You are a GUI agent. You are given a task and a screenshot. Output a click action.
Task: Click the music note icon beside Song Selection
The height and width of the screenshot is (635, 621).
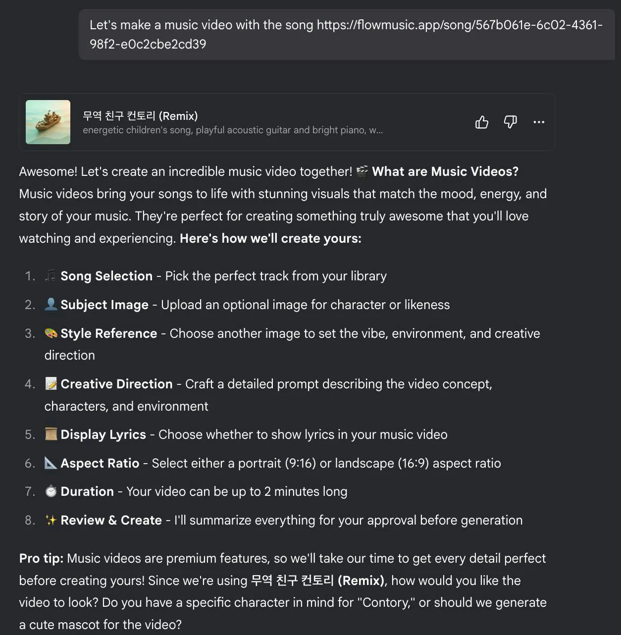pyautogui.click(x=51, y=275)
